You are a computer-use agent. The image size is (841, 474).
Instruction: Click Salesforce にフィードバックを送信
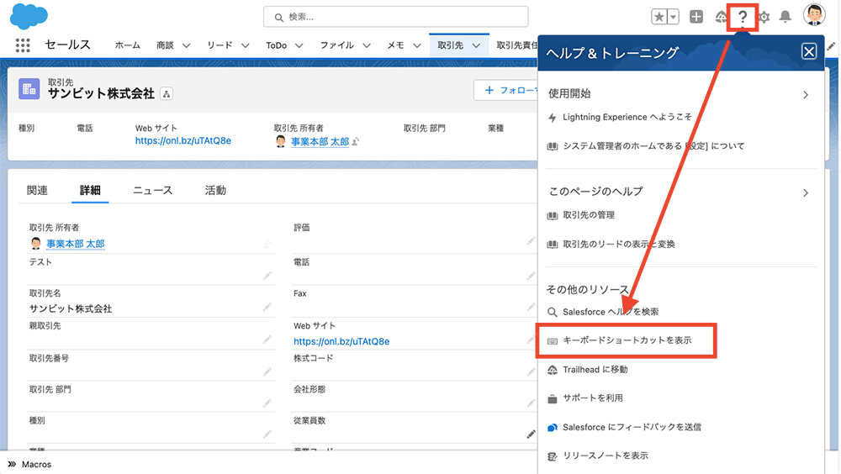[x=632, y=427]
